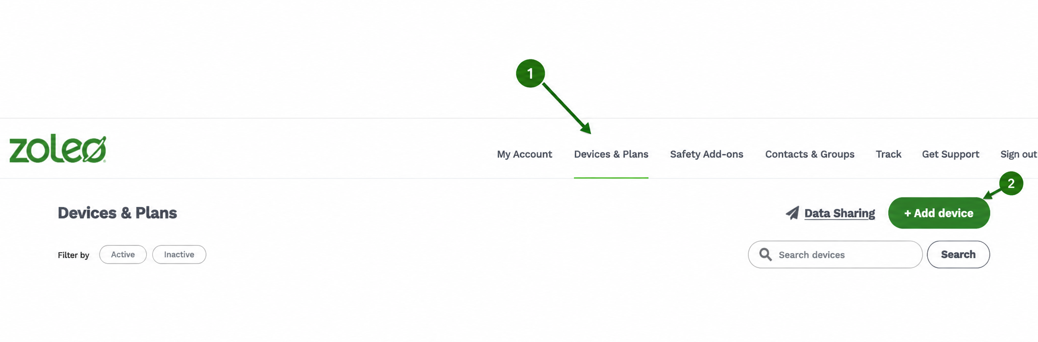The width and height of the screenshot is (1038, 342).
Task: Click the Add device button
Action: [x=939, y=213]
